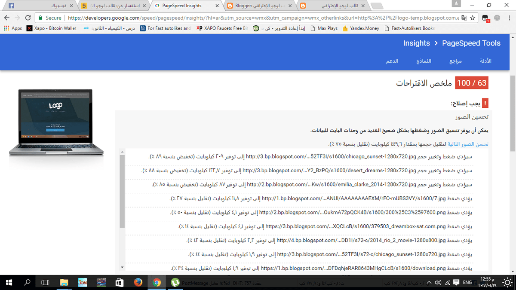
Task: Click the Insights breadcrumb in the header
Action: (416, 43)
